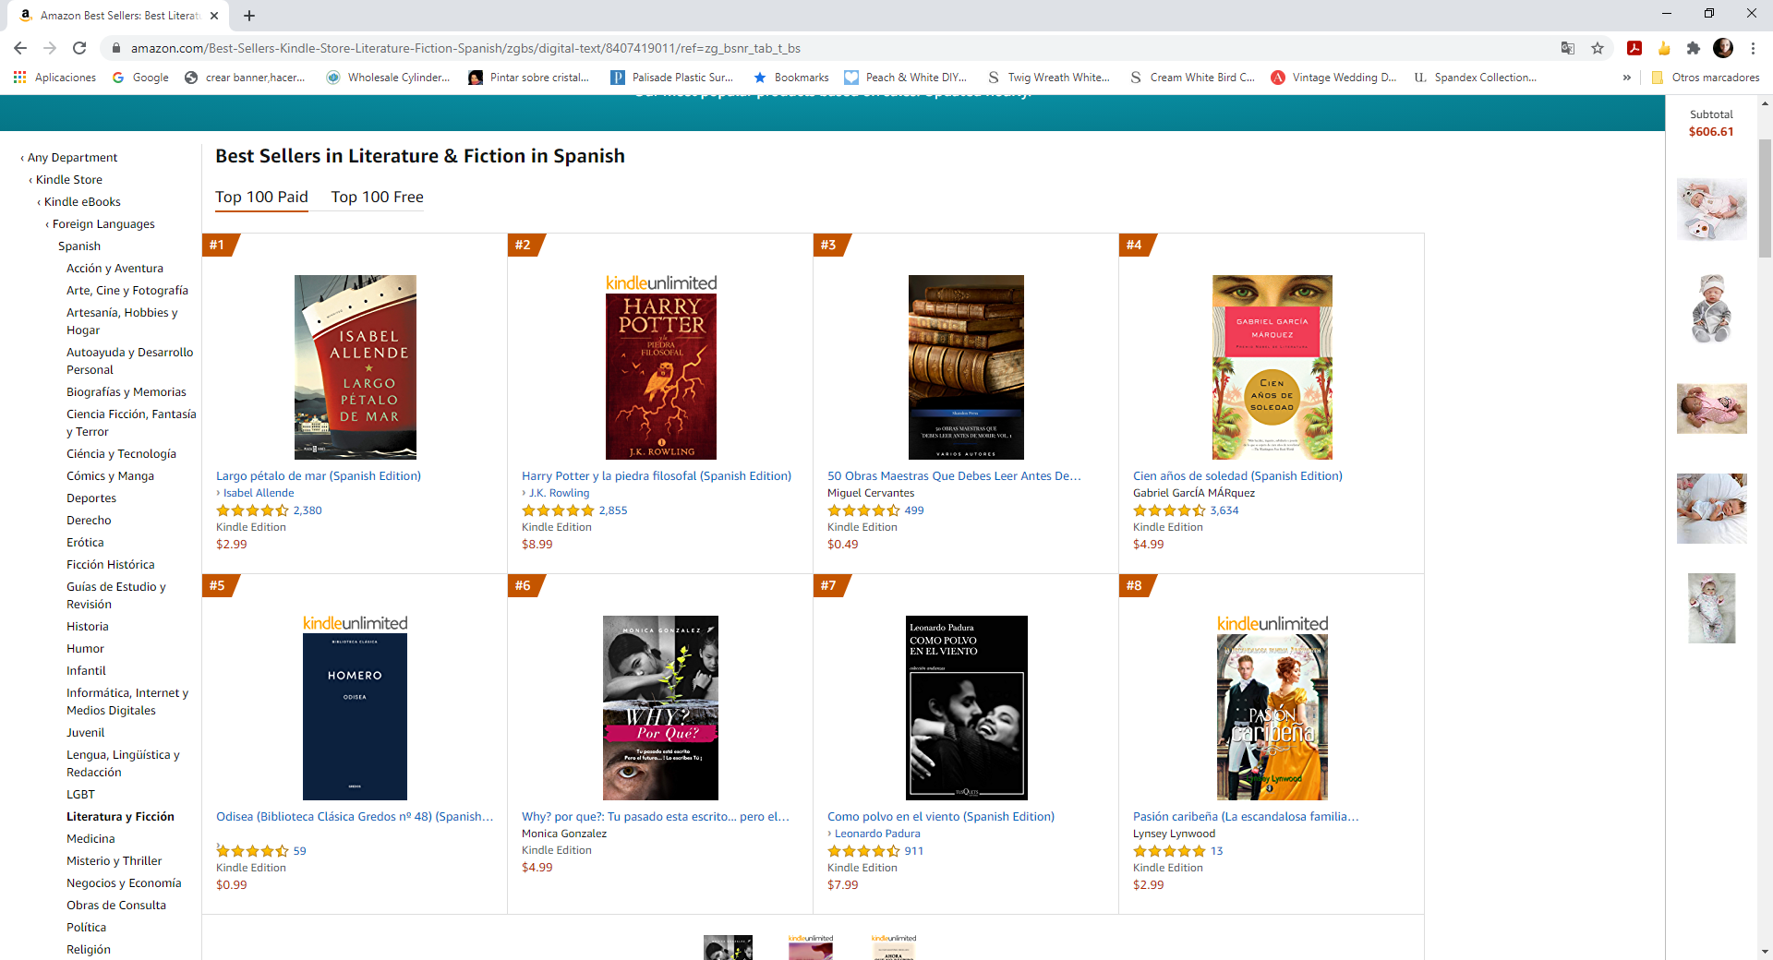
Task: Open the Google Translate icon in address bar
Action: point(1568,48)
